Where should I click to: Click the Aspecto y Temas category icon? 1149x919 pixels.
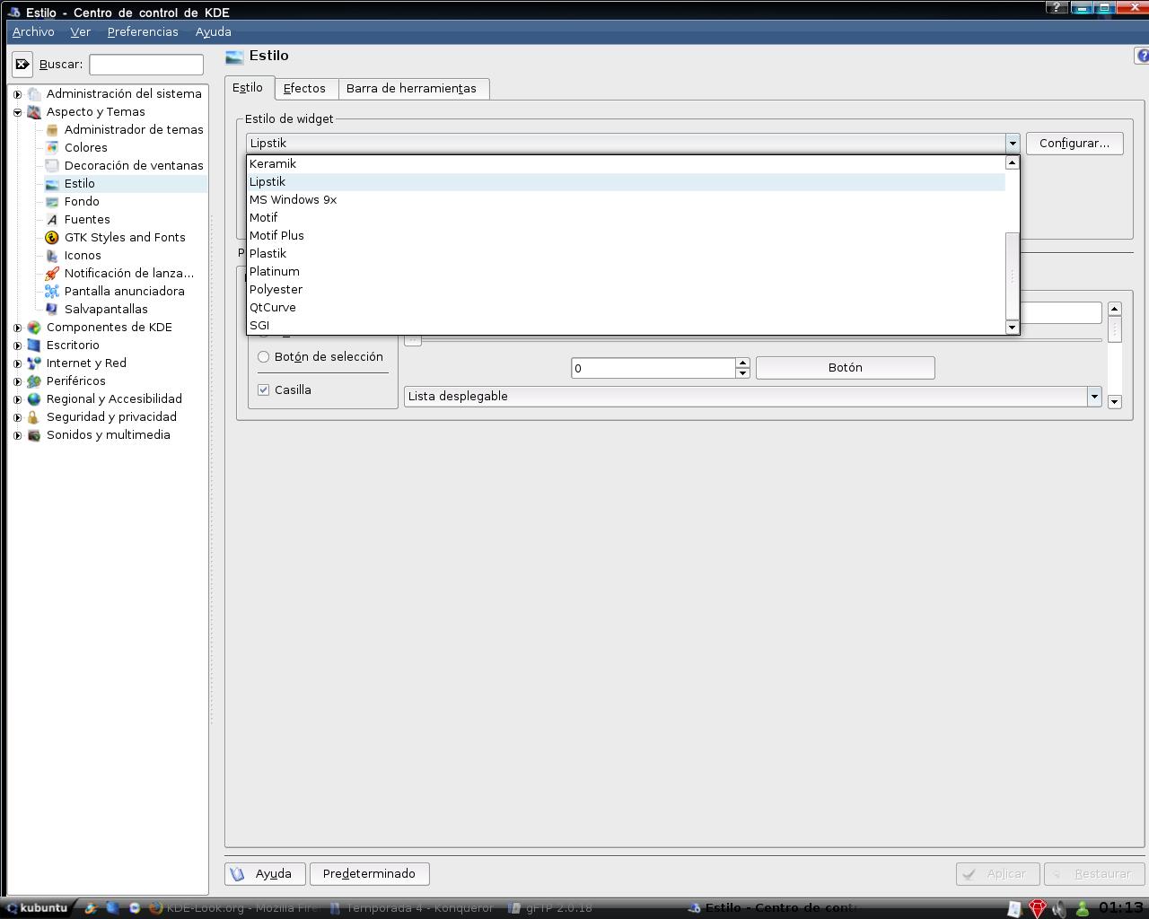34,112
